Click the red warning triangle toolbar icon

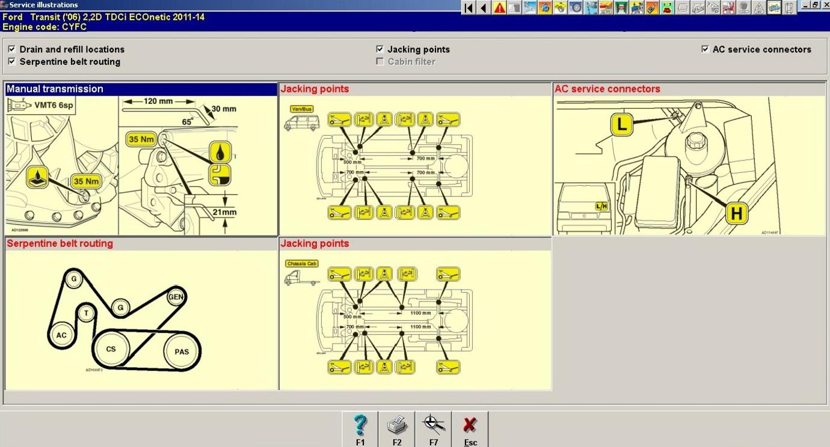[499, 8]
